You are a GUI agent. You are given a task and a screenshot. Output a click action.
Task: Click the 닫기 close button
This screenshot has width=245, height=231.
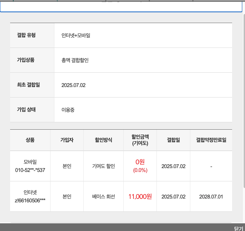[x=238, y=228]
